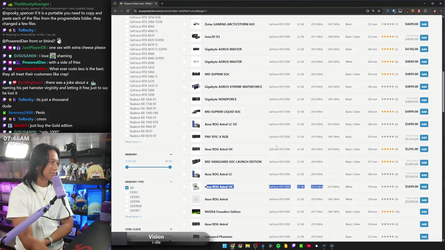Open a new browser tab
The width and height of the screenshot is (445, 250).
(x=162, y=3)
